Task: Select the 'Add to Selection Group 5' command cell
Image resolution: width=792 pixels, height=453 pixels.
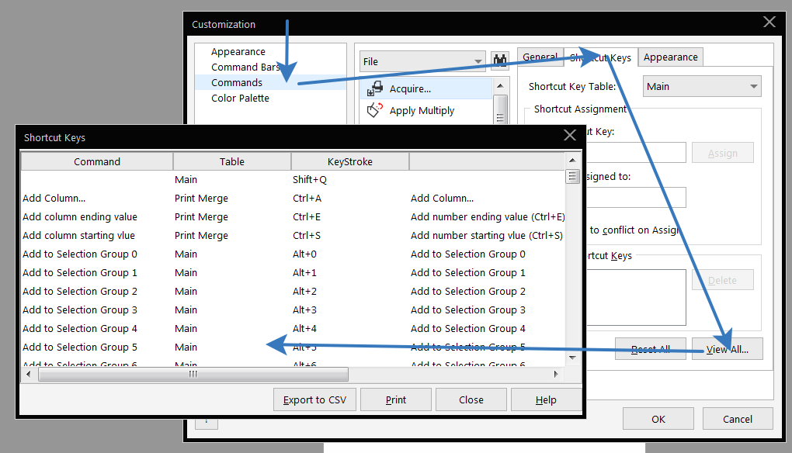Action: (x=80, y=348)
